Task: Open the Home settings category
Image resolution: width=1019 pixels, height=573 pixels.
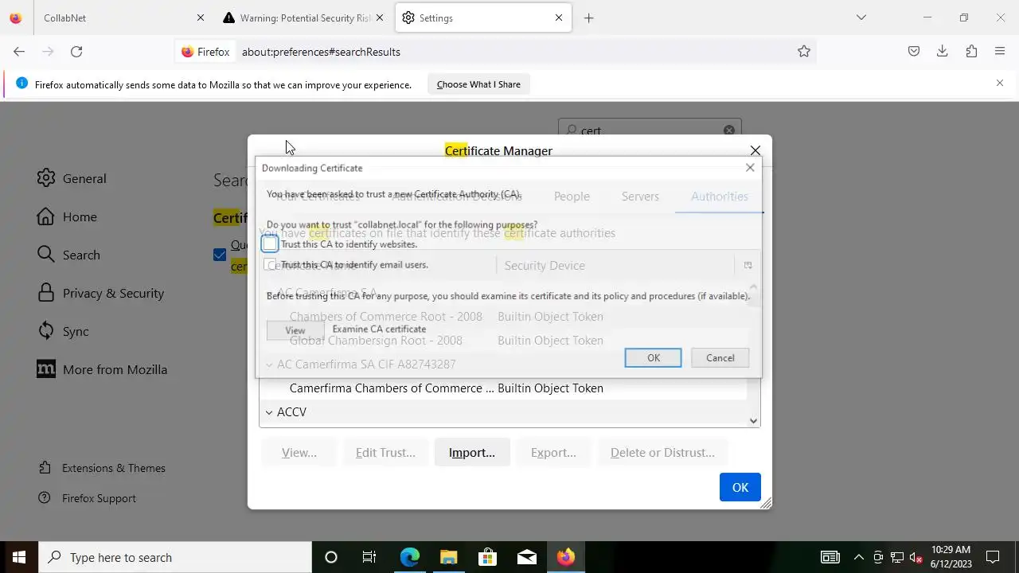Action: (80, 216)
